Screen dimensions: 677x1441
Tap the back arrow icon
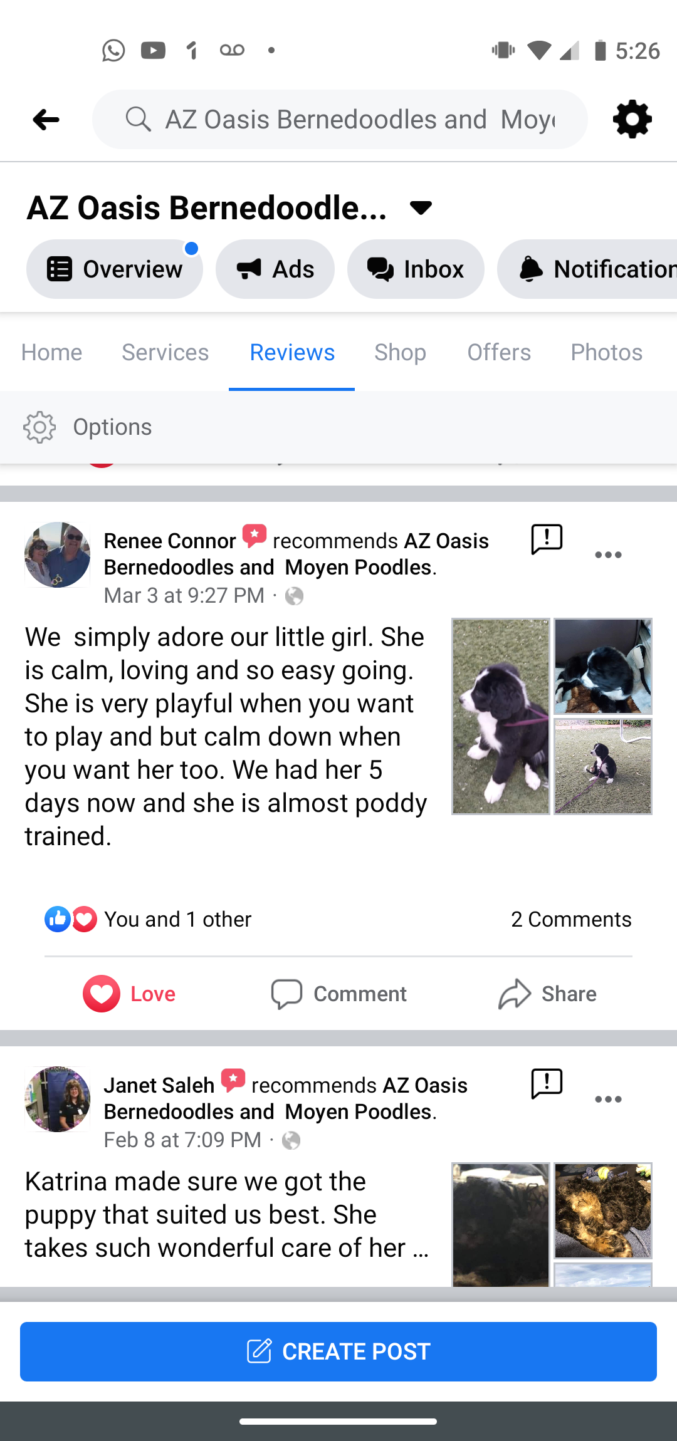(x=46, y=119)
